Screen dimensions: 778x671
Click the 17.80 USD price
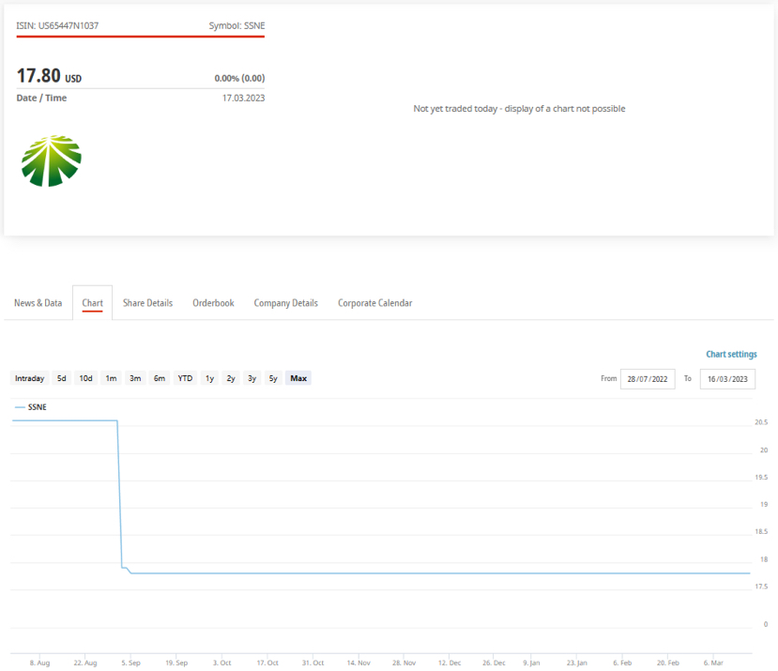(49, 76)
